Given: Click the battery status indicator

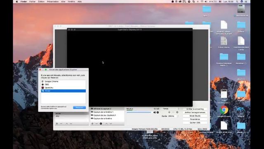Looking at the screenshot, I should pos(213,2).
